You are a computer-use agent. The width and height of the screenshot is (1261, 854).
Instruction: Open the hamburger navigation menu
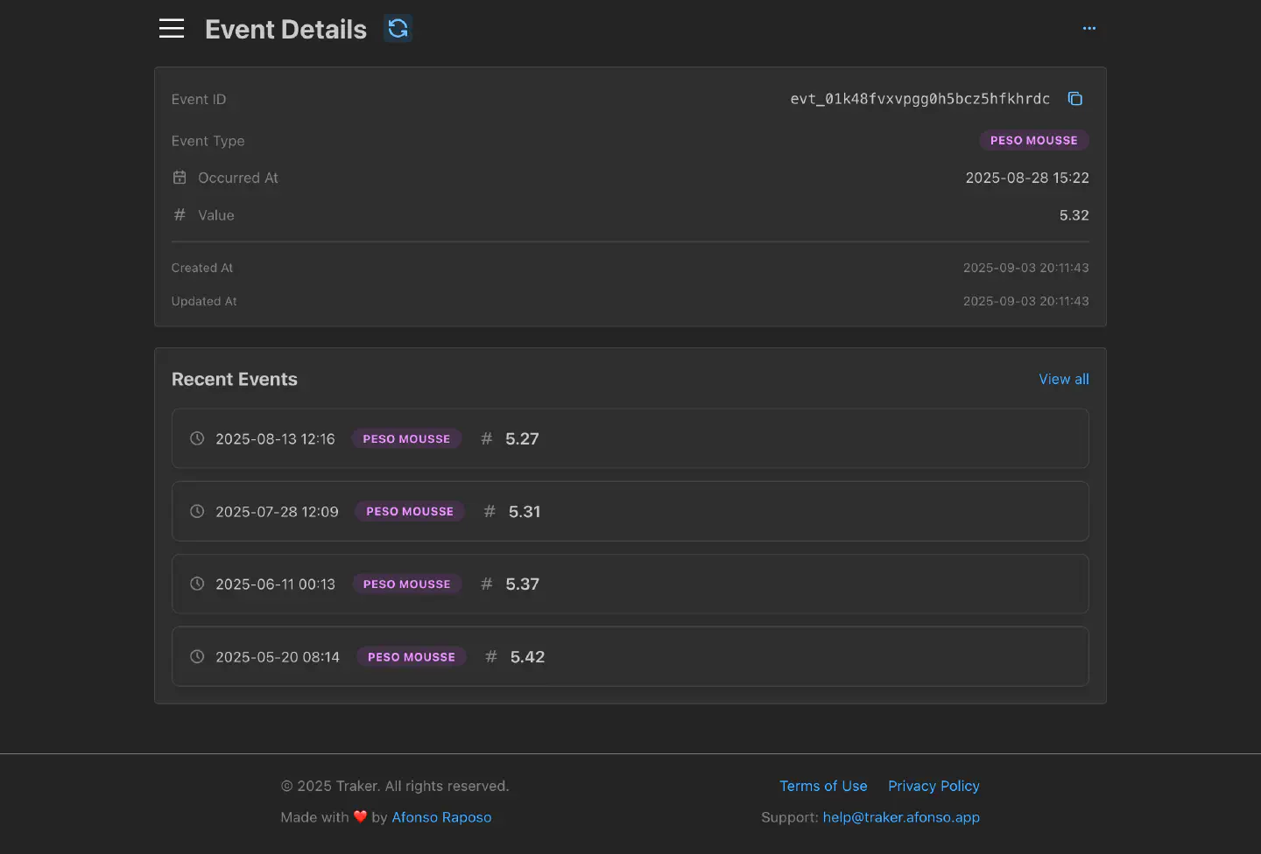point(172,28)
